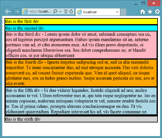Click the cyan second div
Image resolution: width=162 pixels, height=138 pixels.
pyautogui.click(x=81, y=28)
